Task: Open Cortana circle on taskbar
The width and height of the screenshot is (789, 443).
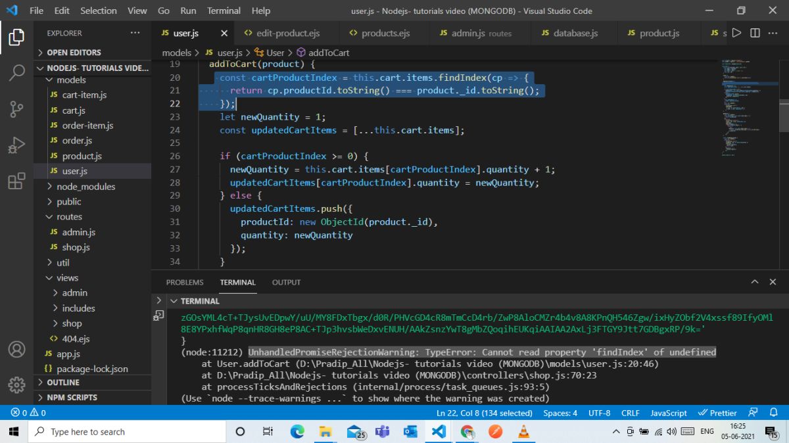Action: point(240,432)
